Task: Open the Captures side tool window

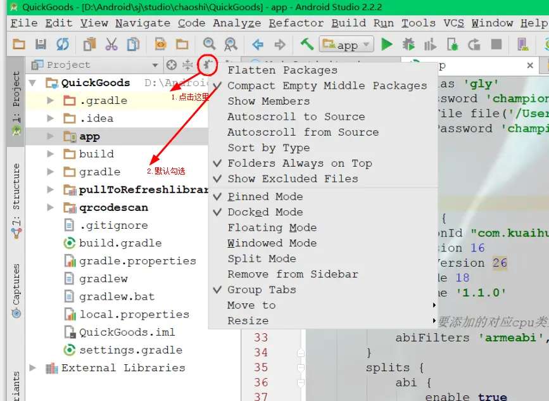Action: [16, 291]
